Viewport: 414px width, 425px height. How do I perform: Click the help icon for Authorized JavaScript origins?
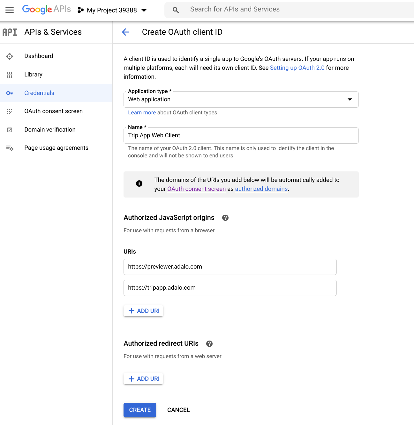pos(225,218)
